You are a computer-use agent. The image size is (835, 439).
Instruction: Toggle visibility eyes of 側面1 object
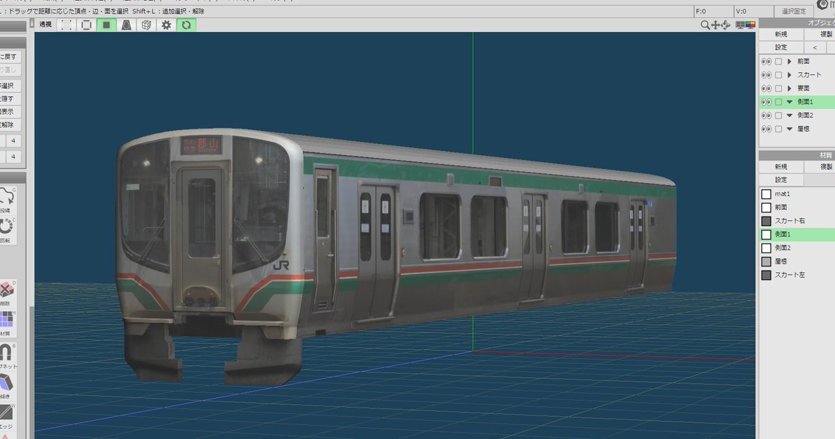(x=766, y=102)
